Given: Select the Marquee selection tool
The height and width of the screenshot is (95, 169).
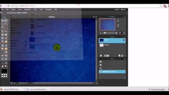Looking at the screenshot, I should (3, 24).
